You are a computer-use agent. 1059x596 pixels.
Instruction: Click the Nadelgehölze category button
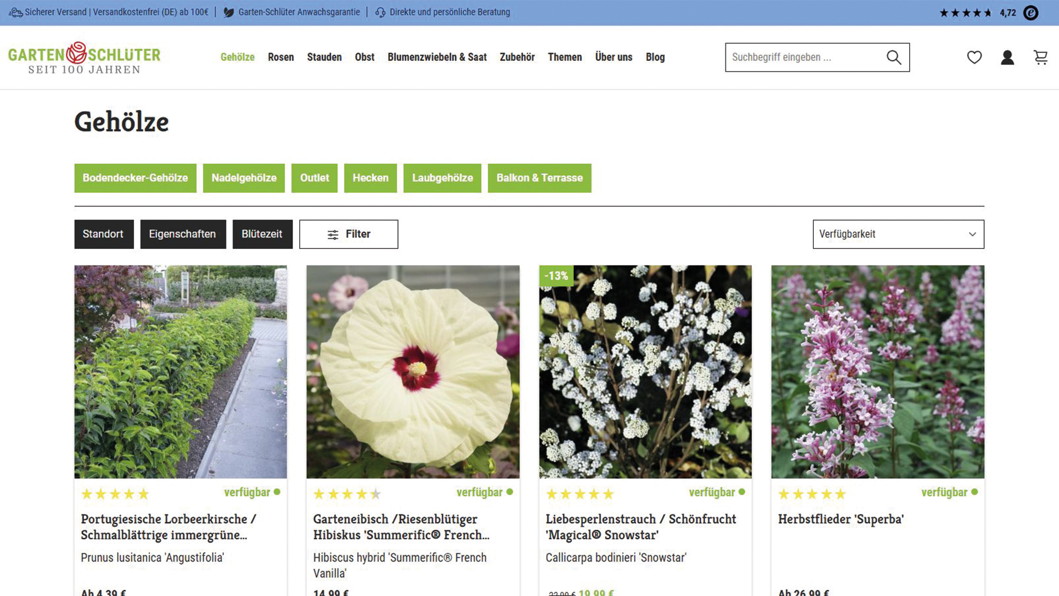[244, 178]
